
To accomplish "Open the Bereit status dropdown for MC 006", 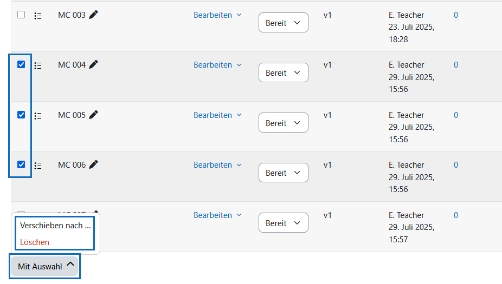I will pos(283,173).
